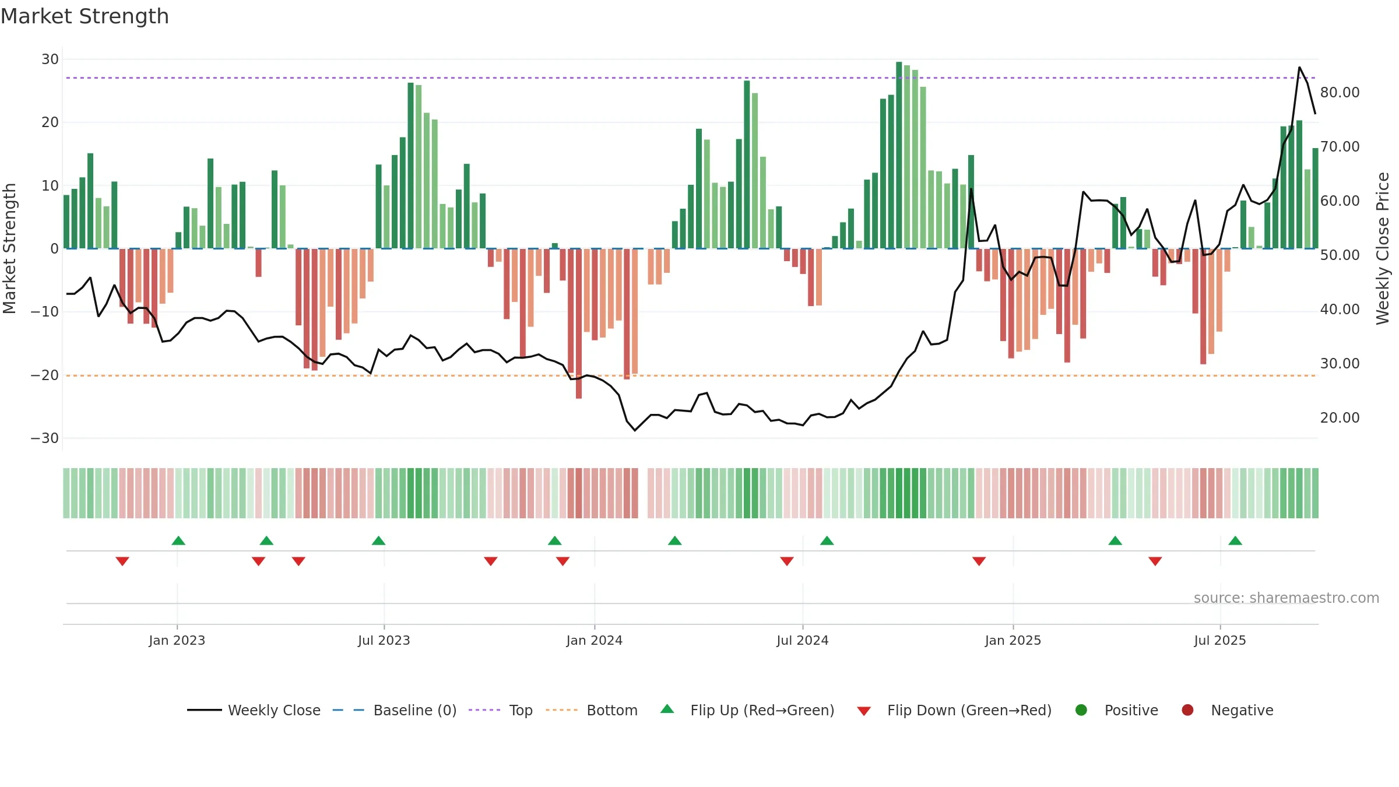
Task: Select the green Flip Up triangle just after Jul 2024
Action: pos(827,540)
